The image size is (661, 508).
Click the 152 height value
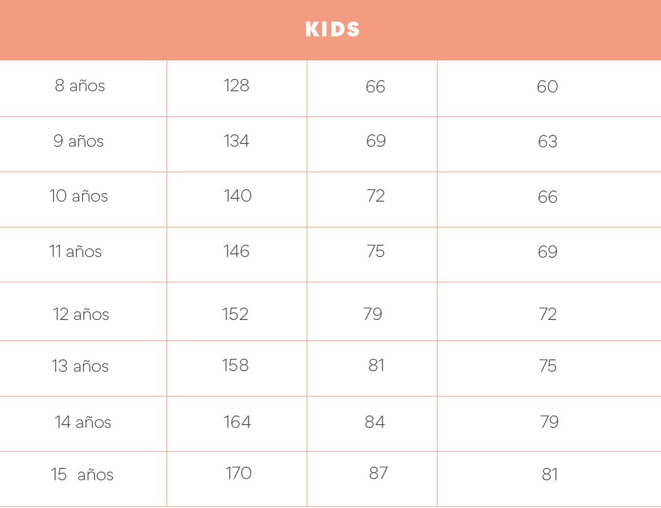pyautogui.click(x=235, y=314)
